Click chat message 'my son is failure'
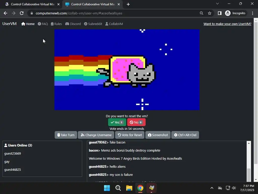 point(121,175)
